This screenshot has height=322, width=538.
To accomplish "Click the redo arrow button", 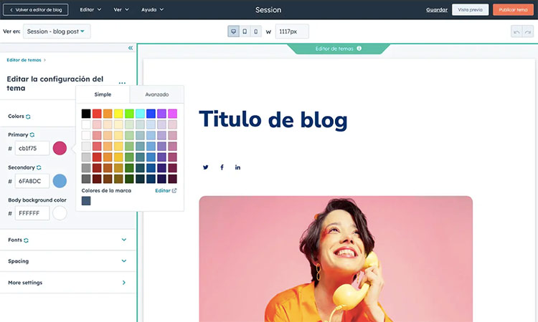I will tap(528, 31).
